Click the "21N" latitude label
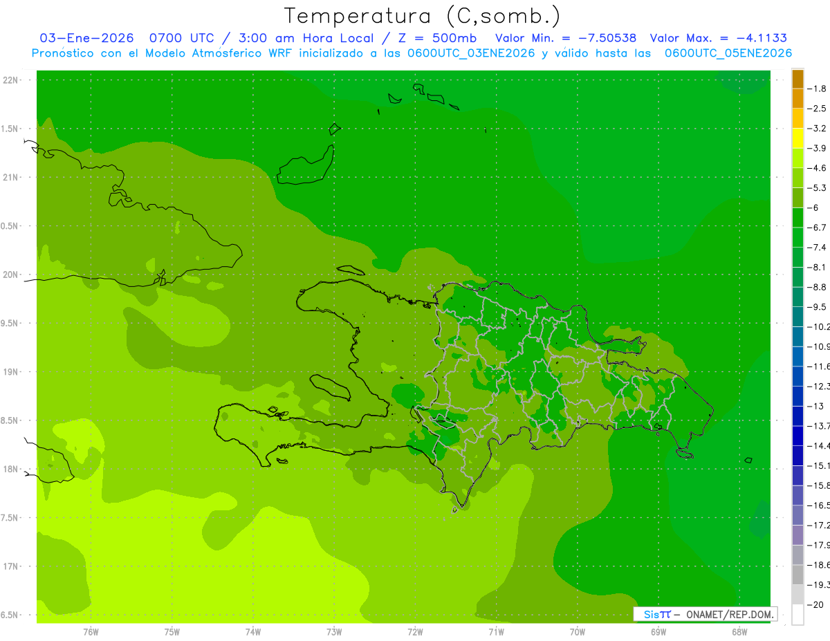This screenshot has height=641, width=830. click(x=10, y=177)
